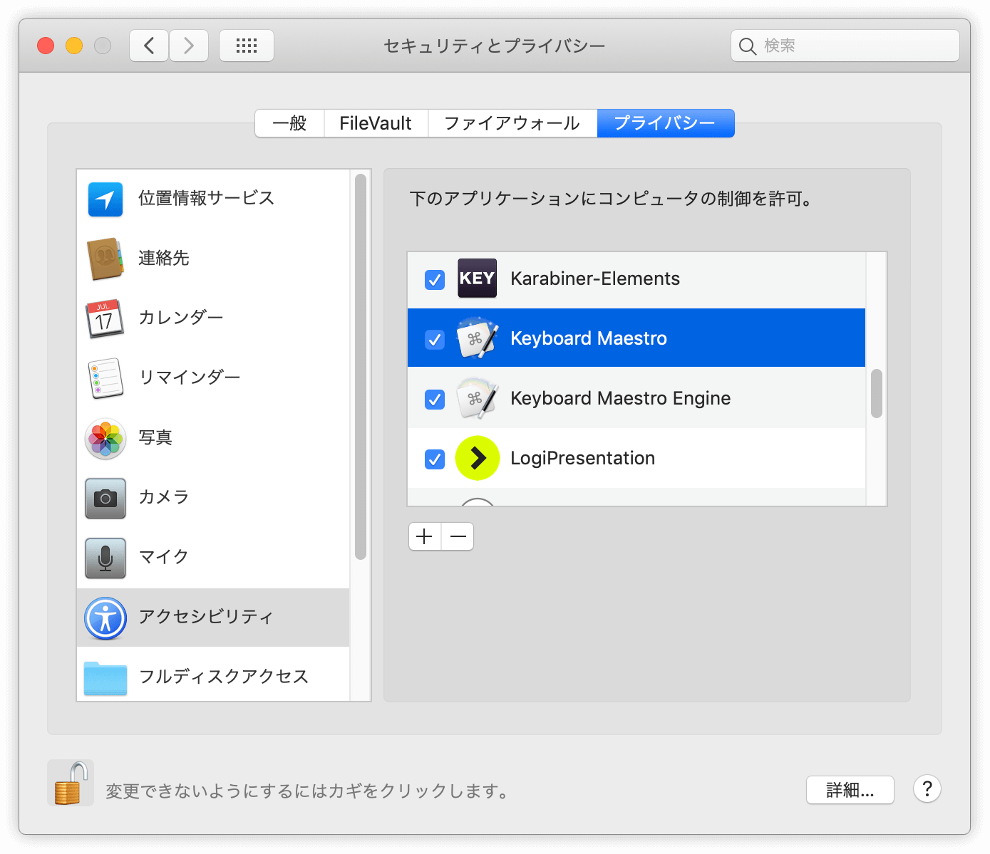Remove selected app with minus button
The image size is (990, 854).
click(x=458, y=536)
